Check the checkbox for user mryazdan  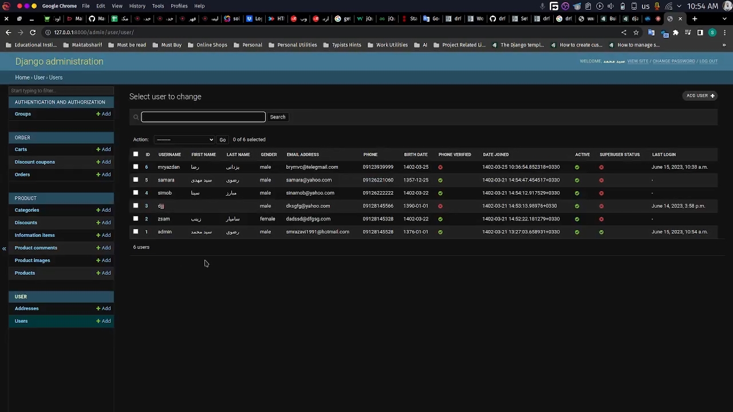point(136,167)
